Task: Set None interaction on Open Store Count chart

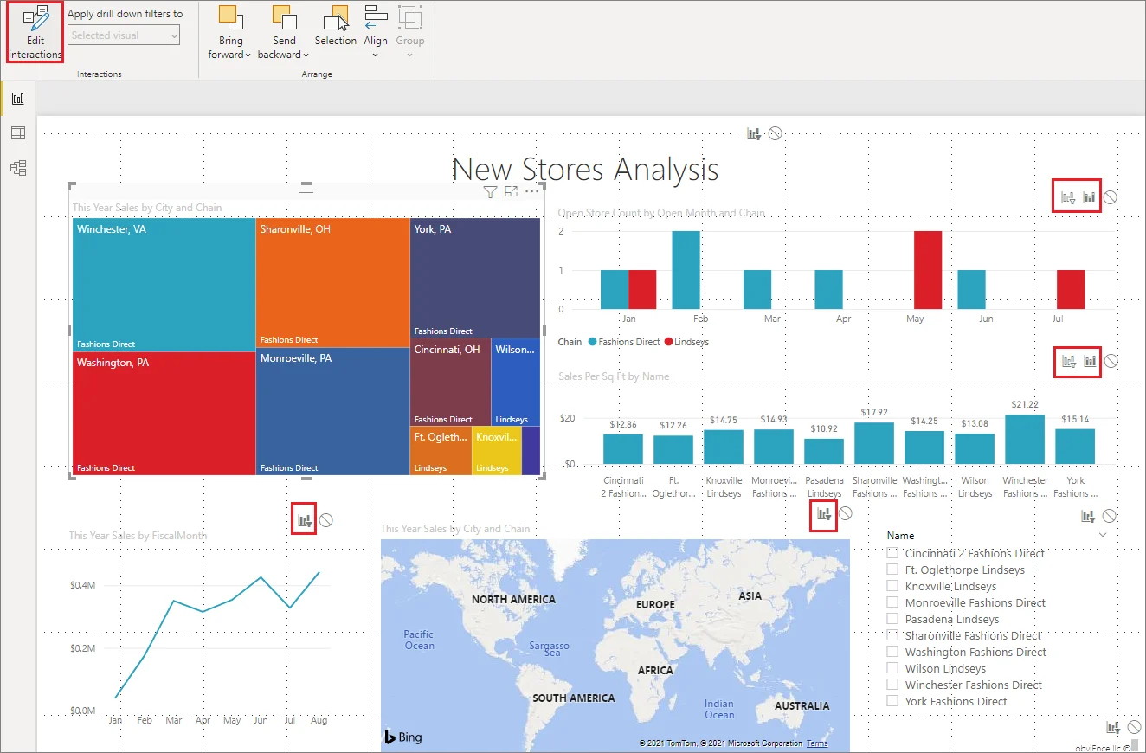Action: pyautogui.click(x=1111, y=197)
